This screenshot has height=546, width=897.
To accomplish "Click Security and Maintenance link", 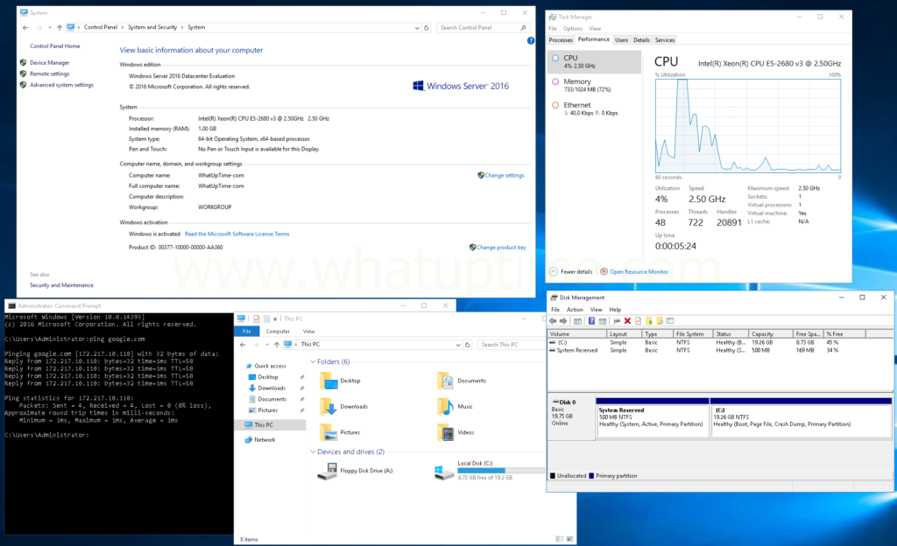I will 61,285.
